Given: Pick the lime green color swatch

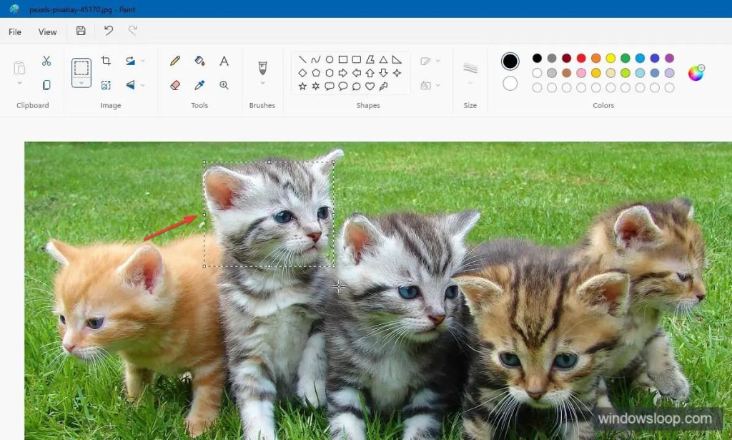Looking at the screenshot, I should (x=625, y=73).
